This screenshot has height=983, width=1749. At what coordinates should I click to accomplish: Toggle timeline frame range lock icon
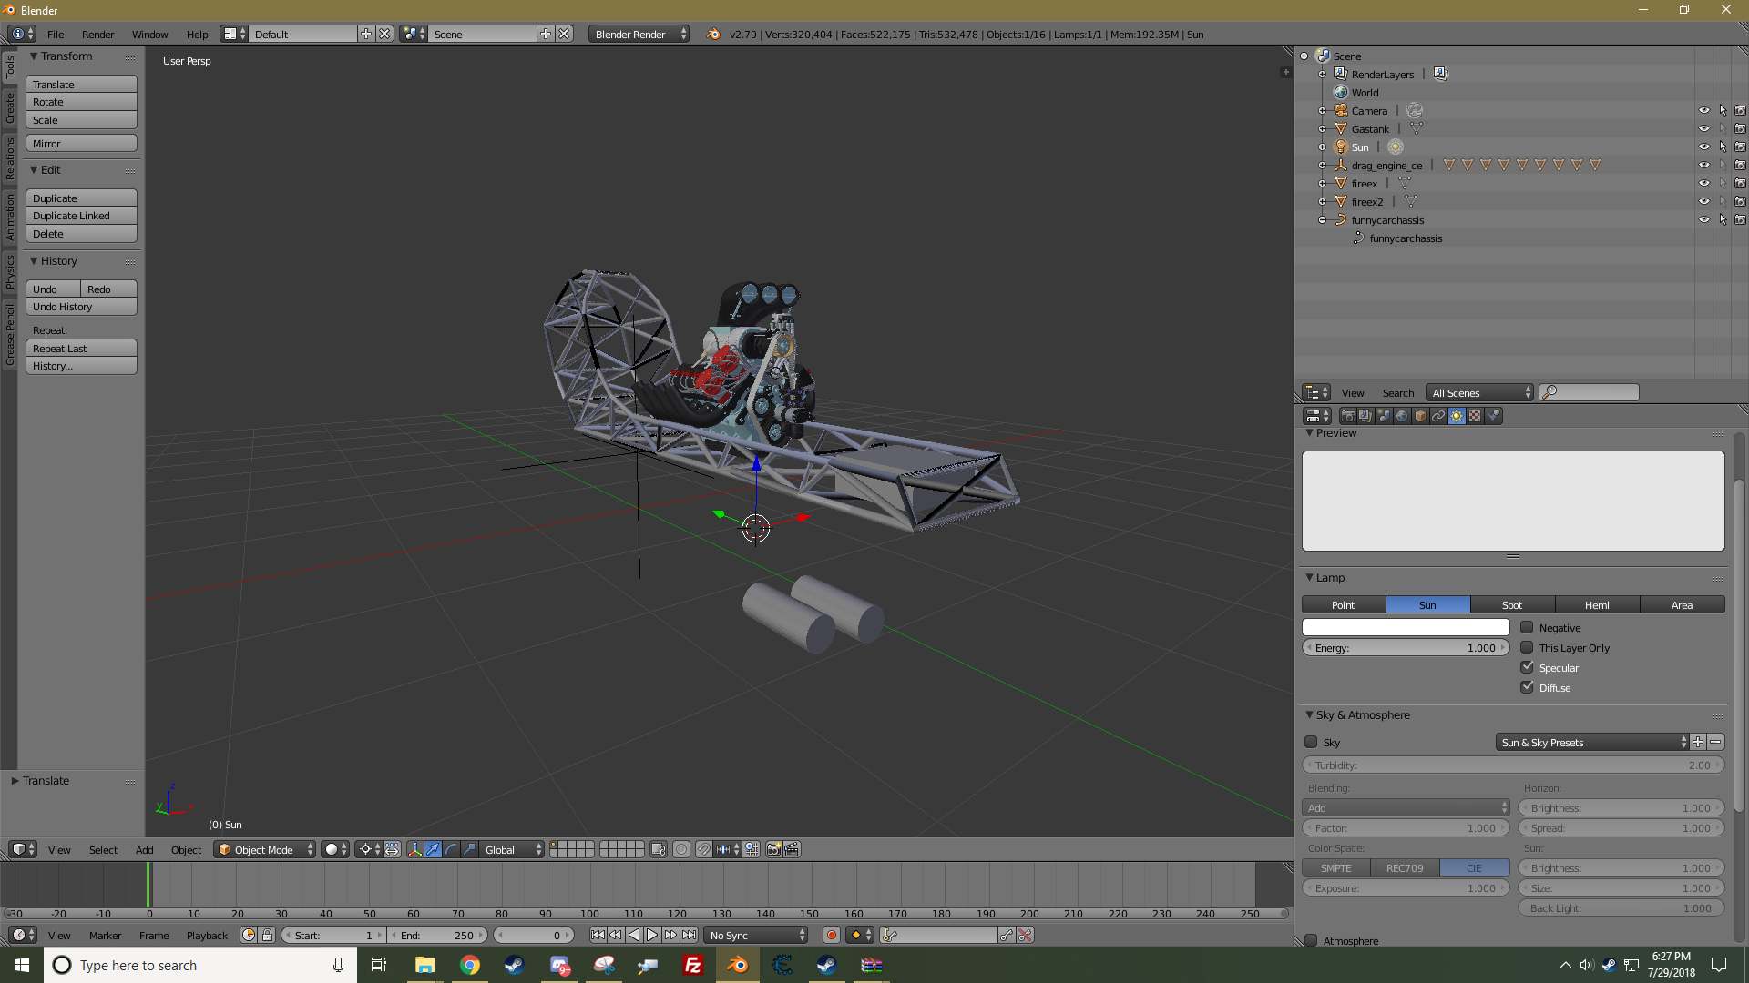coord(267,935)
